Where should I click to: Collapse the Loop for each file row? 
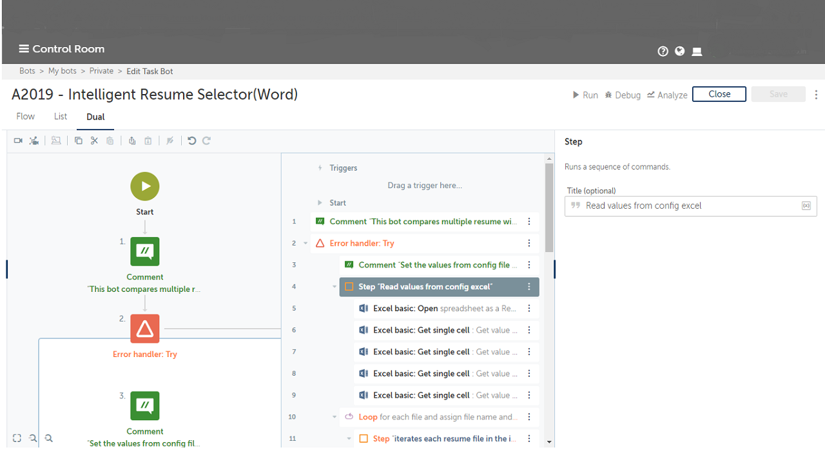(335, 417)
